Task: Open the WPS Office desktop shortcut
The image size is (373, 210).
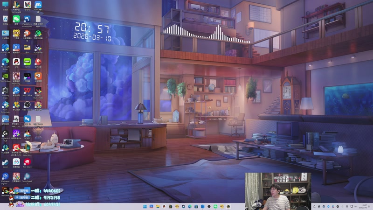Action: [27, 91]
